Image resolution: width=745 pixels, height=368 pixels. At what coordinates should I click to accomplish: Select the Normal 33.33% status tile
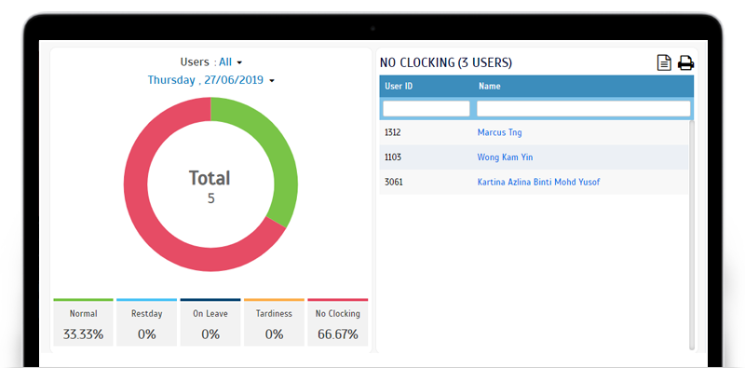coord(83,322)
